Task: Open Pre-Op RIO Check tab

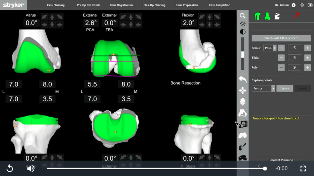Action: [88, 5]
